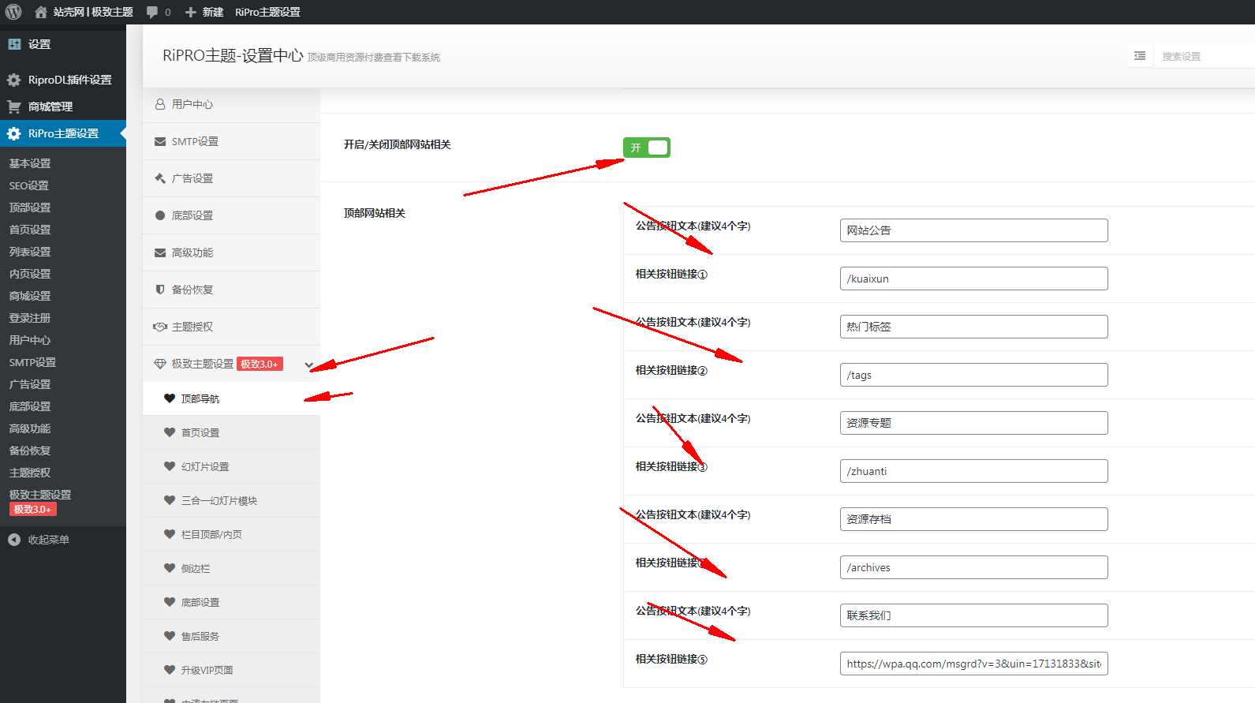
Task: Select the 栏目顶部/内页 settings tab
Action: click(231, 534)
